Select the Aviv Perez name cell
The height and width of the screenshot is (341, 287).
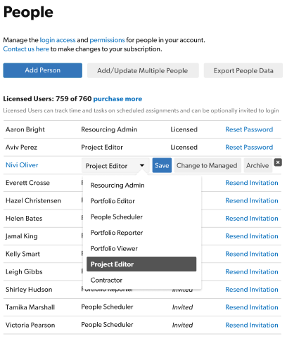[x=21, y=147]
